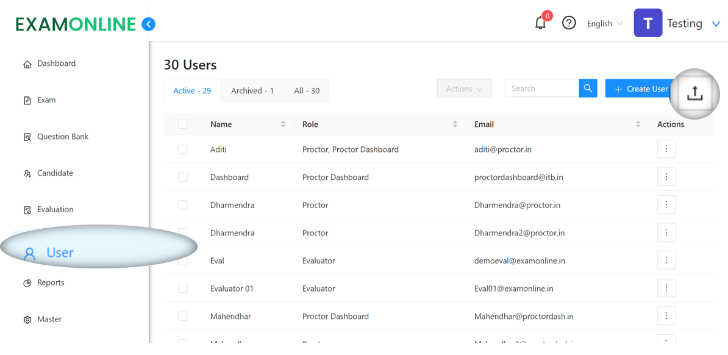Viewport: 728px width, 355px height.
Task: Expand the English language dropdown
Action: (x=604, y=24)
